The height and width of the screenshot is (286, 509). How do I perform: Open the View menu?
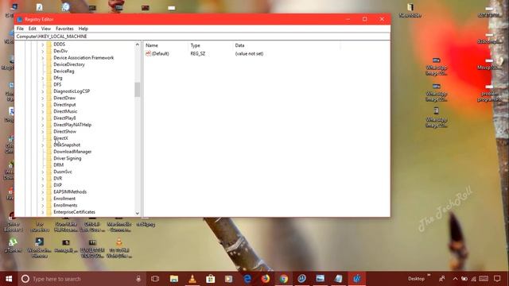point(46,29)
